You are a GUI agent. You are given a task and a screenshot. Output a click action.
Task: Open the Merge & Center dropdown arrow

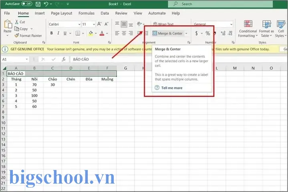[x=186, y=33]
